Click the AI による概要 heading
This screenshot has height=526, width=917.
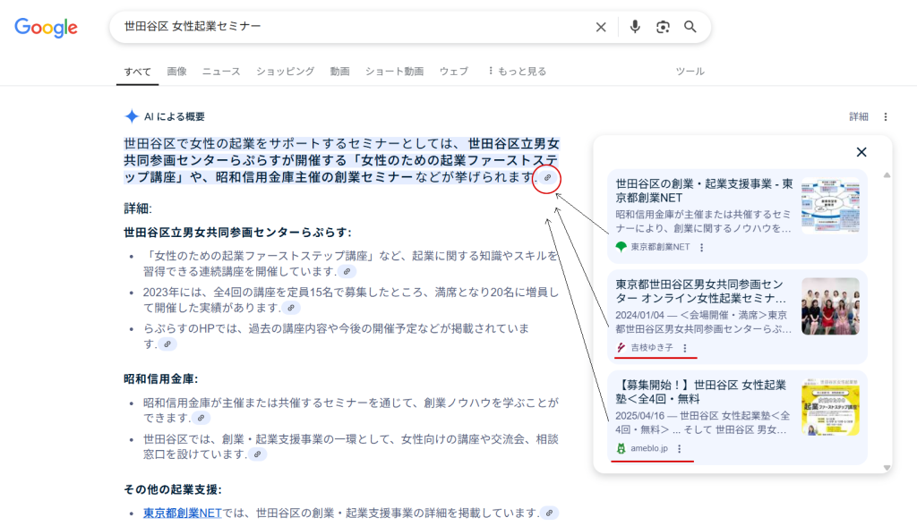[x=175, y=117]
